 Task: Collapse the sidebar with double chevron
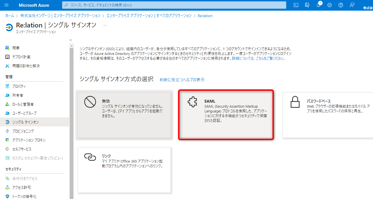click(71, 40)
